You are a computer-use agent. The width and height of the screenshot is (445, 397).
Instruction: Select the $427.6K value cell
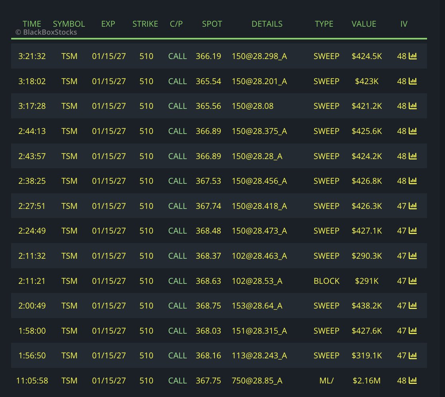point(367,330)
